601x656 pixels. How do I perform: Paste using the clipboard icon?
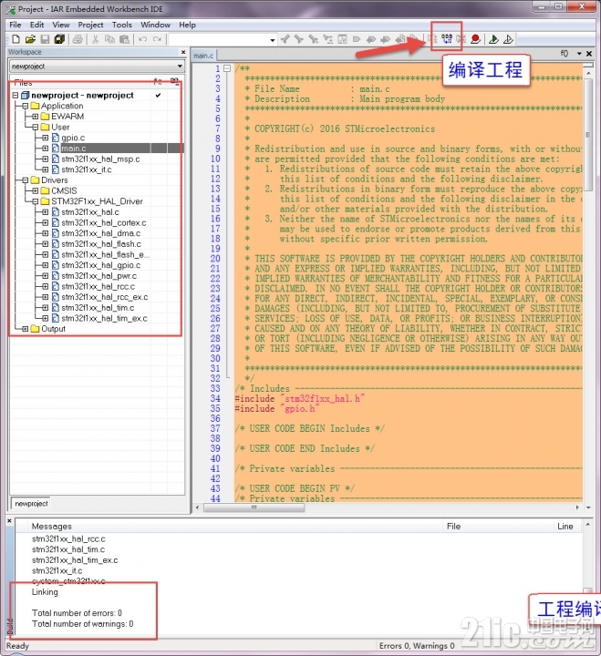tap(124, 39)
